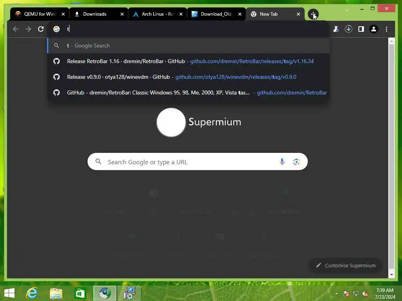Go forward using the forward arrow
Image resolution: width=402 pixels, height=301 pixels.
[x=28, y=29]
